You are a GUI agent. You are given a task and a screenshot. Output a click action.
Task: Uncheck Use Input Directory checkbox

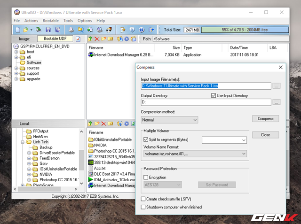pyautogui.click(x=213, y=95)
